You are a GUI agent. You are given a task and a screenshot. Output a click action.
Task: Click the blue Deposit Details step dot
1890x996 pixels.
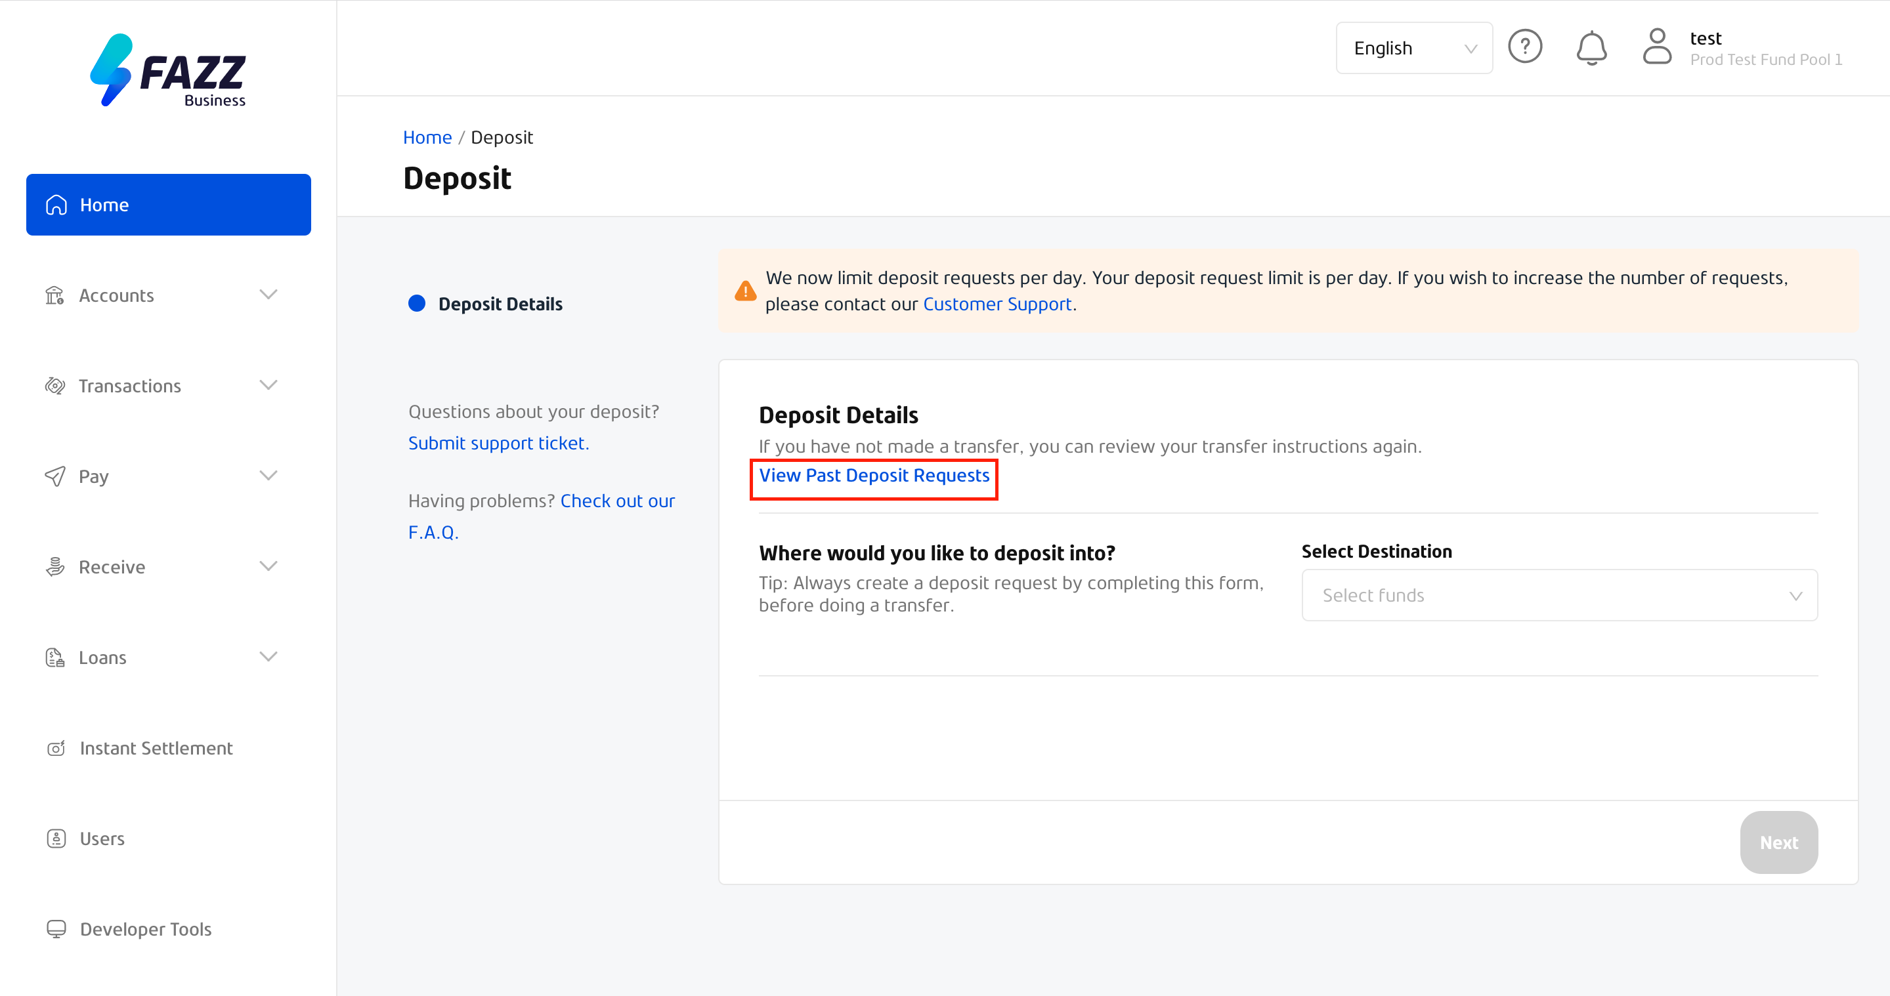pos(417,304)
